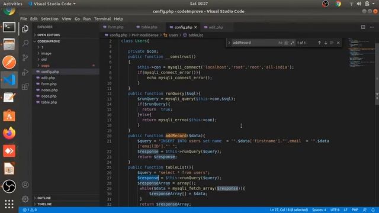
Task: Switch to the table.php tab
Action: 149,27
